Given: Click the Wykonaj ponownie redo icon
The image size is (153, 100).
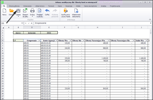Looking at the screenshot, I should pyautogui.click(x=55, y=11).
